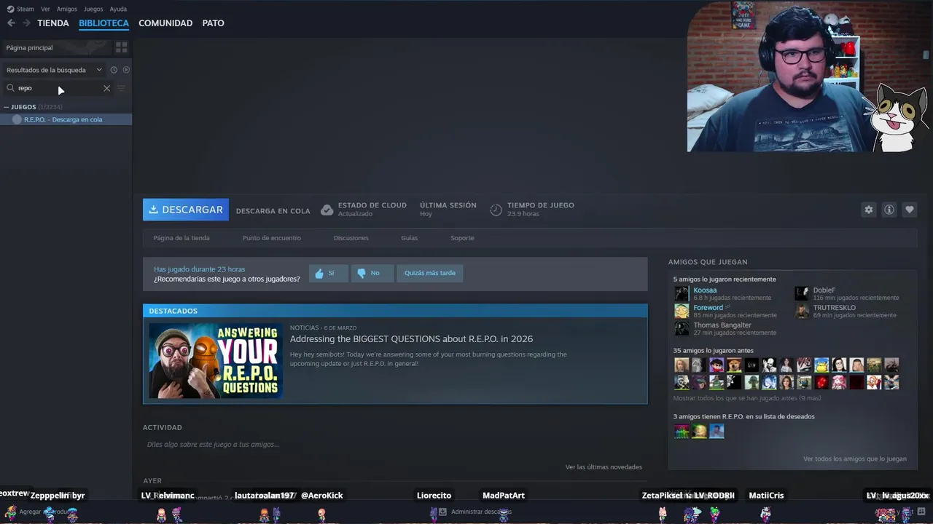This screenshot has height=524, width=933.
Task: Open Soporte link
Action: 462,238
